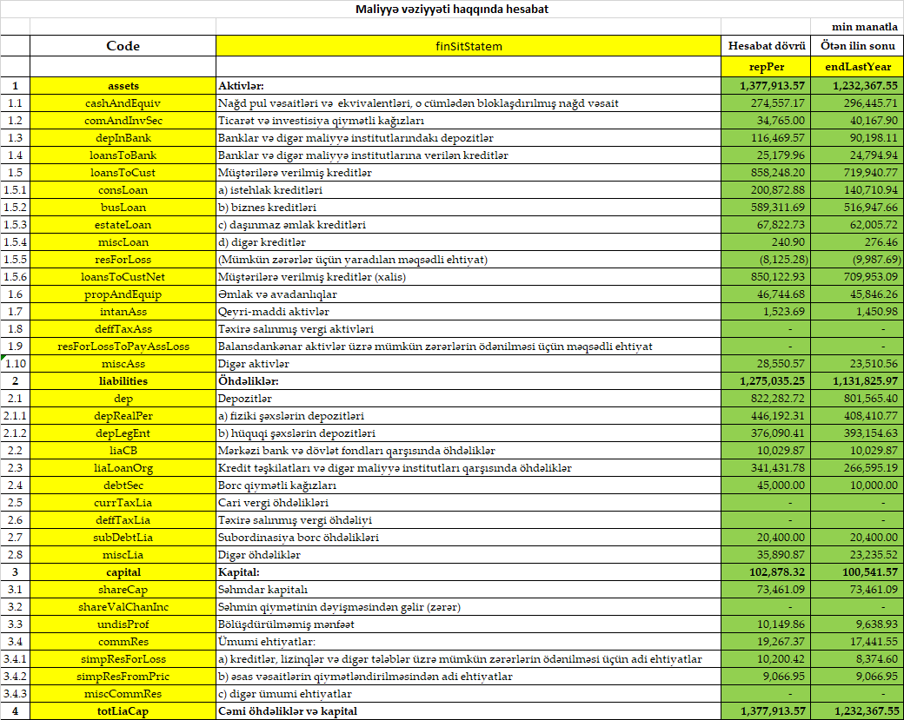Select the "repPer" cell
Image resolution: width=904 pixels, height=720 pixels.
coord(766,67)
